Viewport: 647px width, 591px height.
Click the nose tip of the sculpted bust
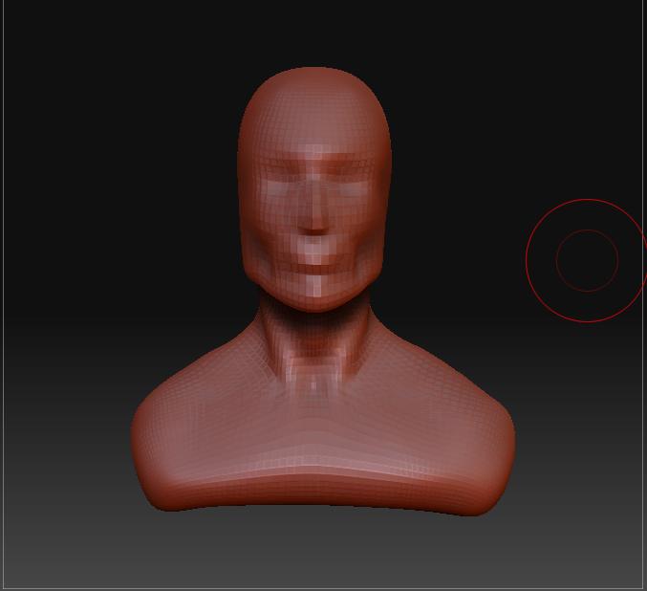[314, 228]
